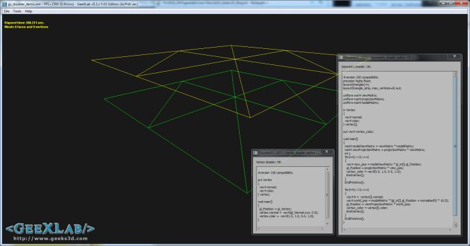Click the vertex shader editor title bar icon
The width and height of the screenshot is (470, 246).
(255, 153)
